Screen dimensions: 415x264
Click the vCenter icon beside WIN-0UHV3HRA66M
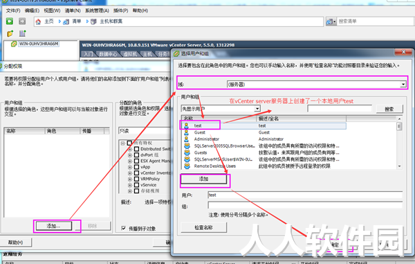point(14,44)
